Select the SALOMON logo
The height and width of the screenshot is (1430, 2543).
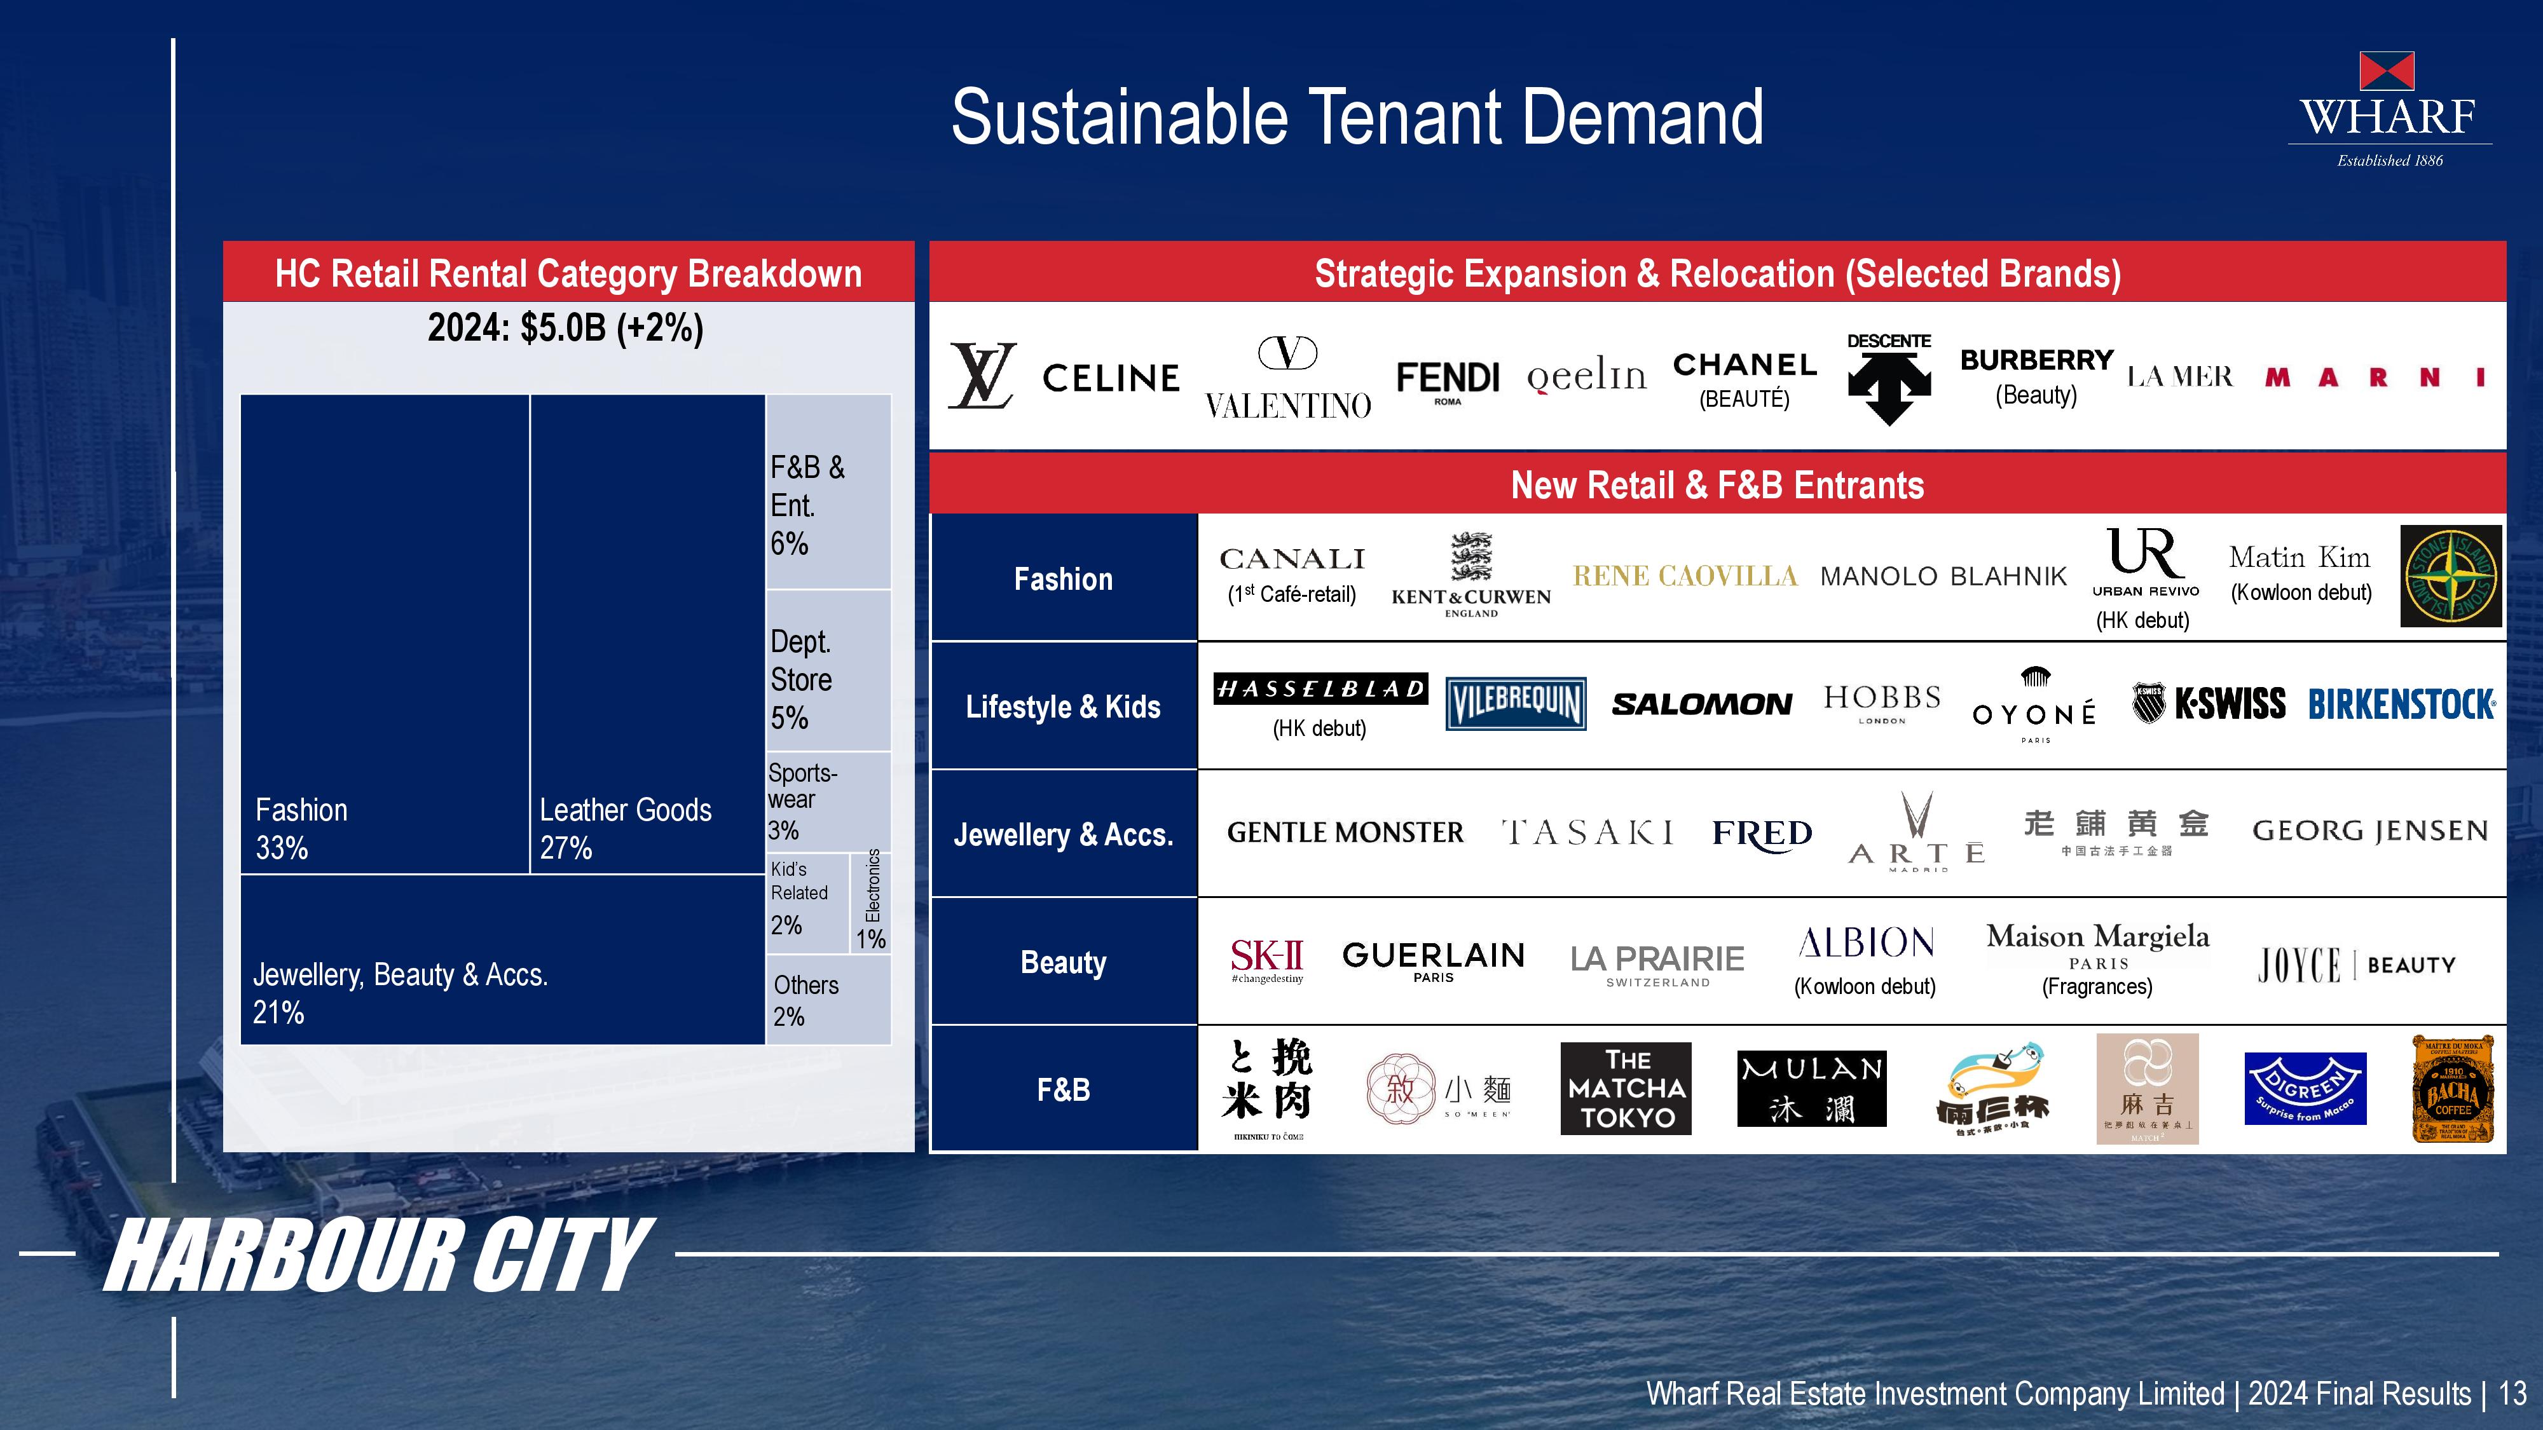[x=1702, y=704]
